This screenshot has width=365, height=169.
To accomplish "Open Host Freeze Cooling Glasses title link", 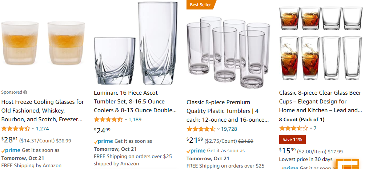I will click(43, 111).
